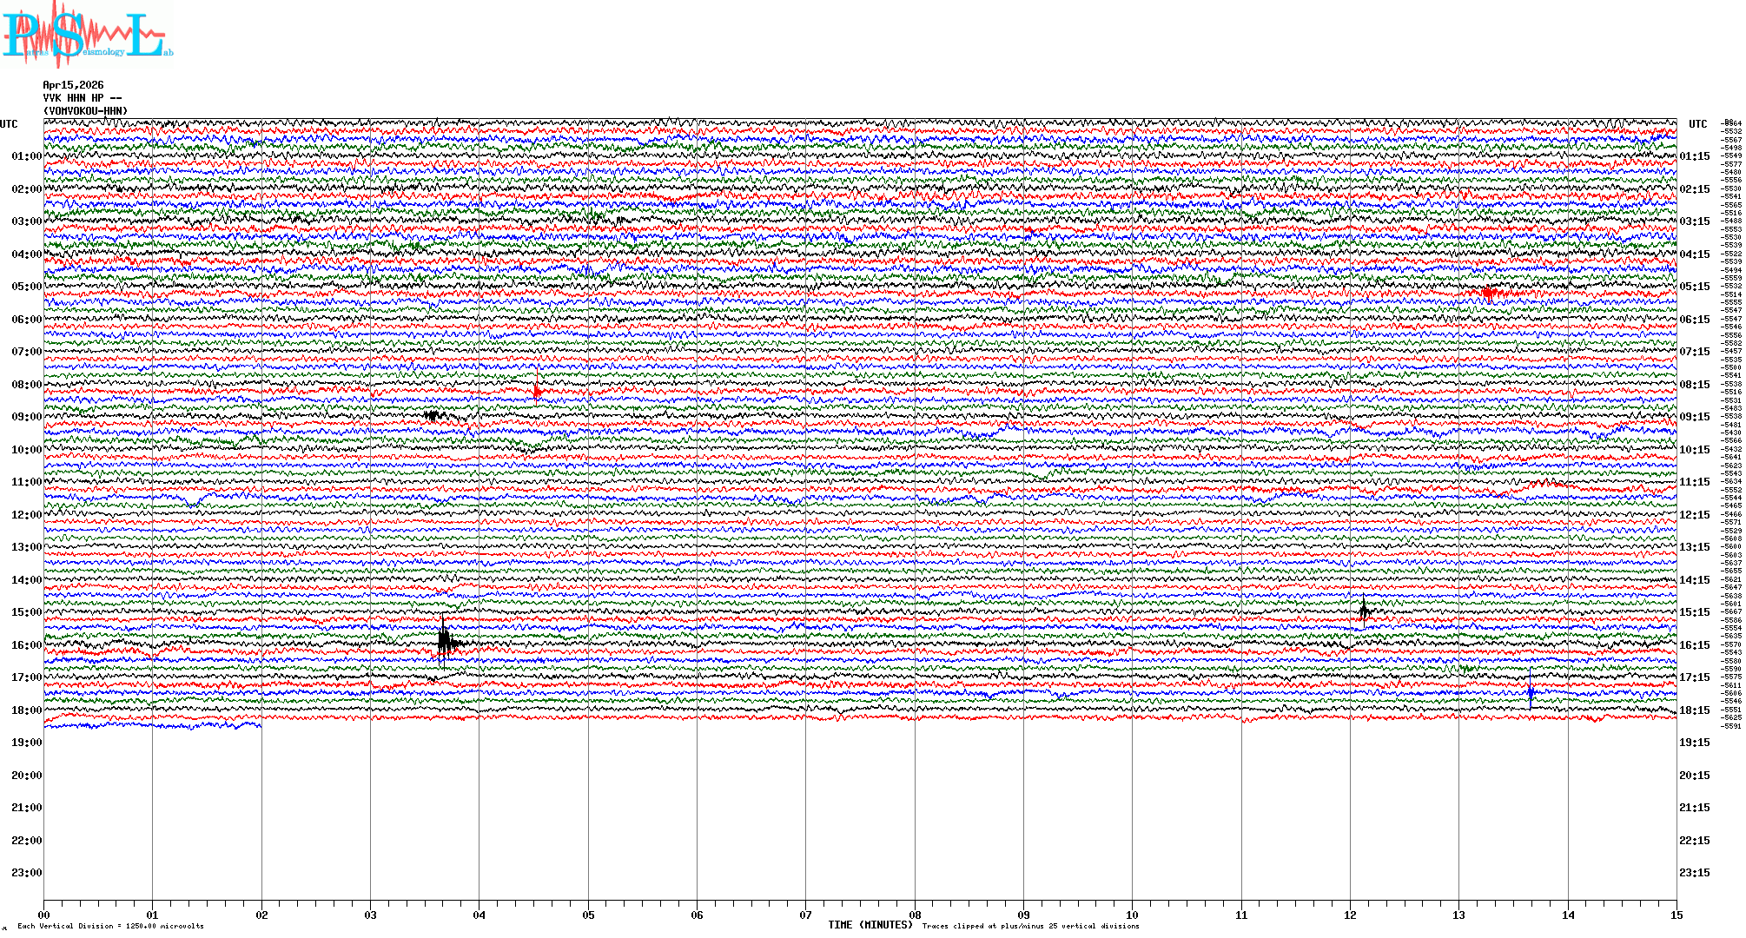The height and width of the screenshot is (938, 1746).
Task: Click the large black burst near 16:00
Action: [446, 642]
